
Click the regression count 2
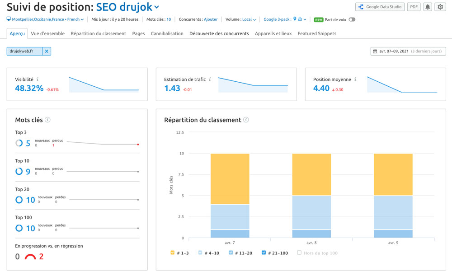[41, 257]
